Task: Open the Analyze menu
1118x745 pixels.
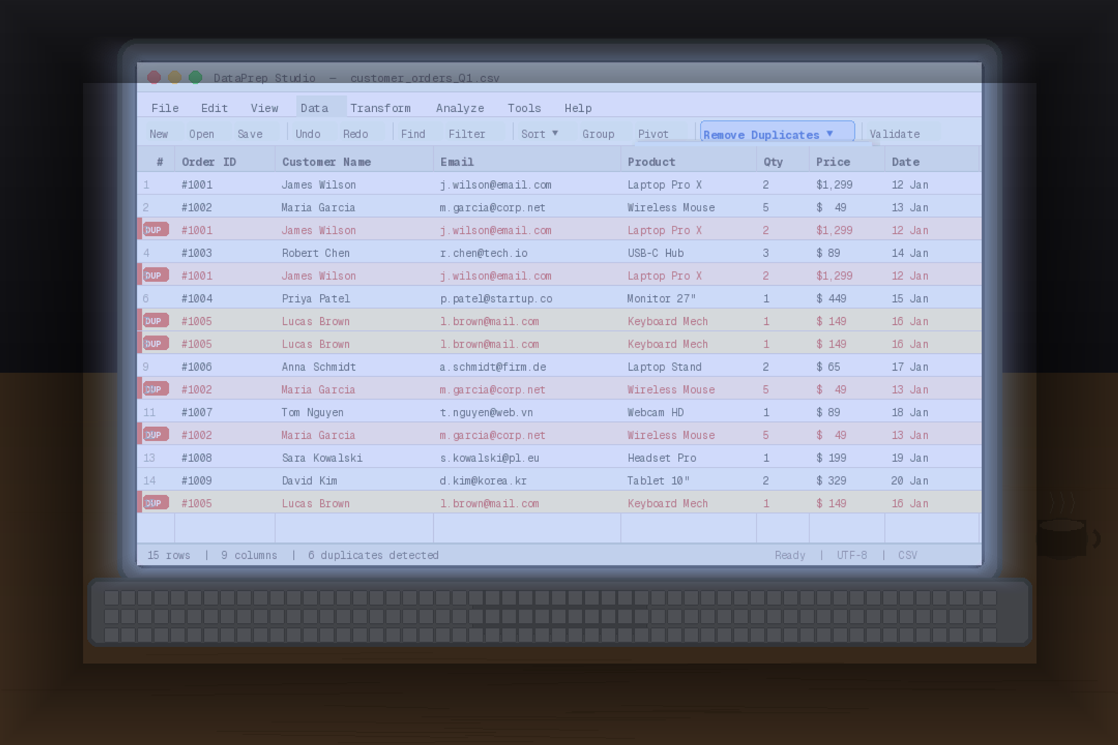Action: point(459,108)
